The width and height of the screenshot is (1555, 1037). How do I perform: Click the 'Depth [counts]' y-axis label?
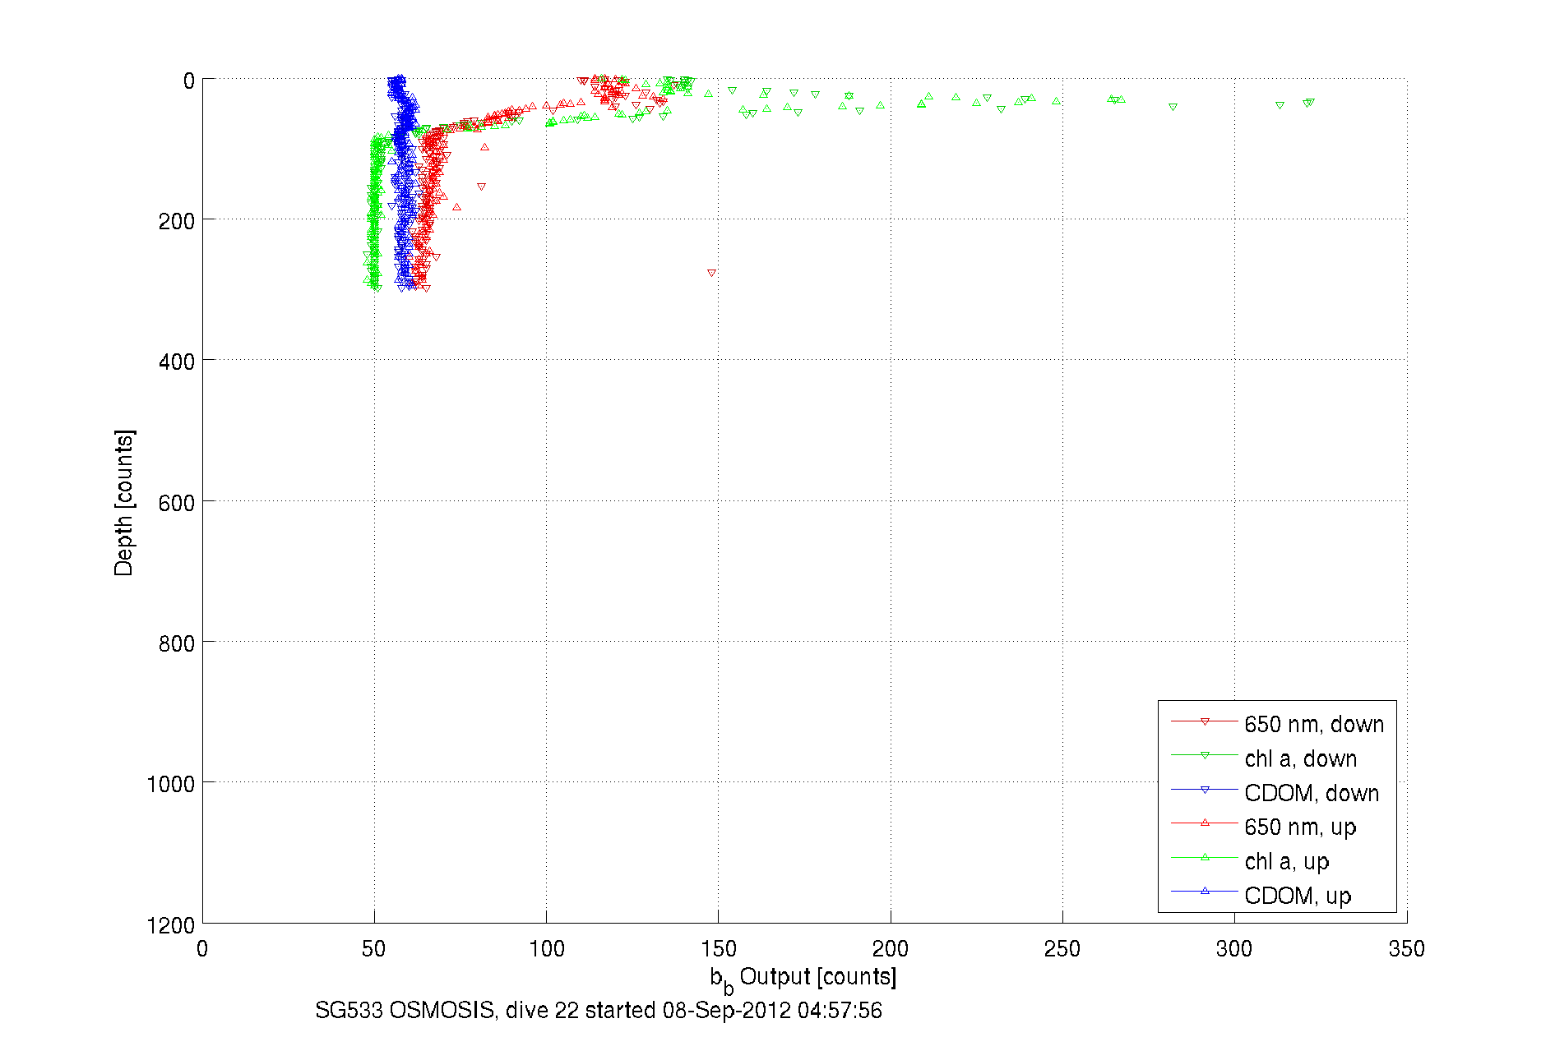pos(123,502)
